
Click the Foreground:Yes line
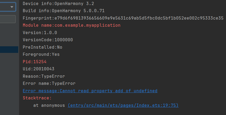pyautogui.click(x=41, y=54)
